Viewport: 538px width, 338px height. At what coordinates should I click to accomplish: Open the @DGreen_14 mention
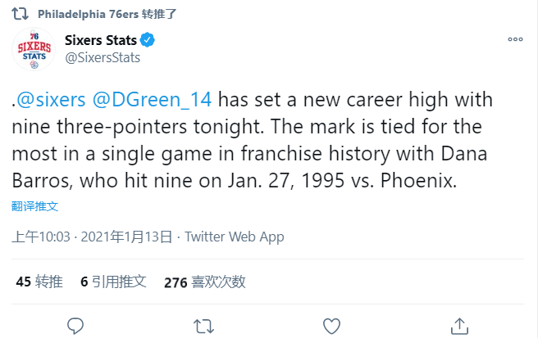click(x=153, y=100)
